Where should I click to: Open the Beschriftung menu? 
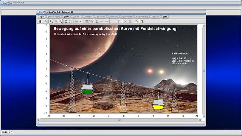coord(142,17)
